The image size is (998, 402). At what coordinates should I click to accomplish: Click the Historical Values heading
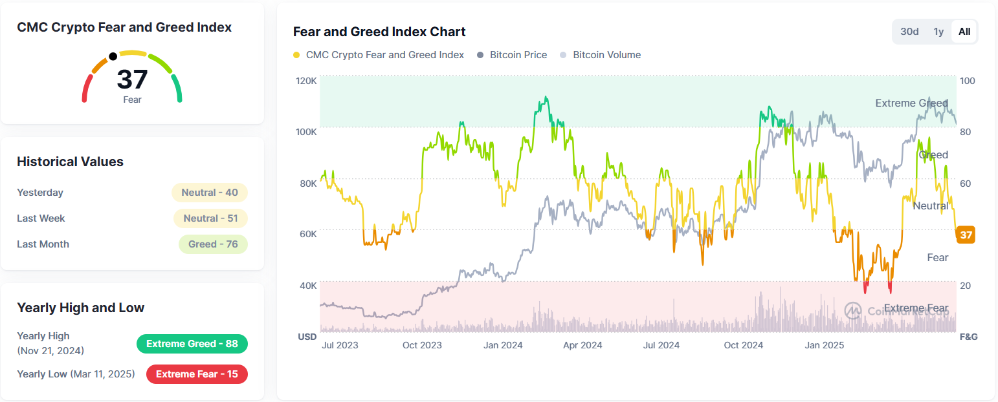pyautogui.click(x=70, y=162)
